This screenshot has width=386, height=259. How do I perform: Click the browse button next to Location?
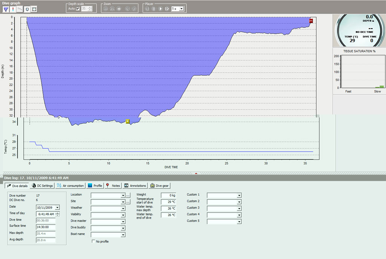tap(128, 195)
